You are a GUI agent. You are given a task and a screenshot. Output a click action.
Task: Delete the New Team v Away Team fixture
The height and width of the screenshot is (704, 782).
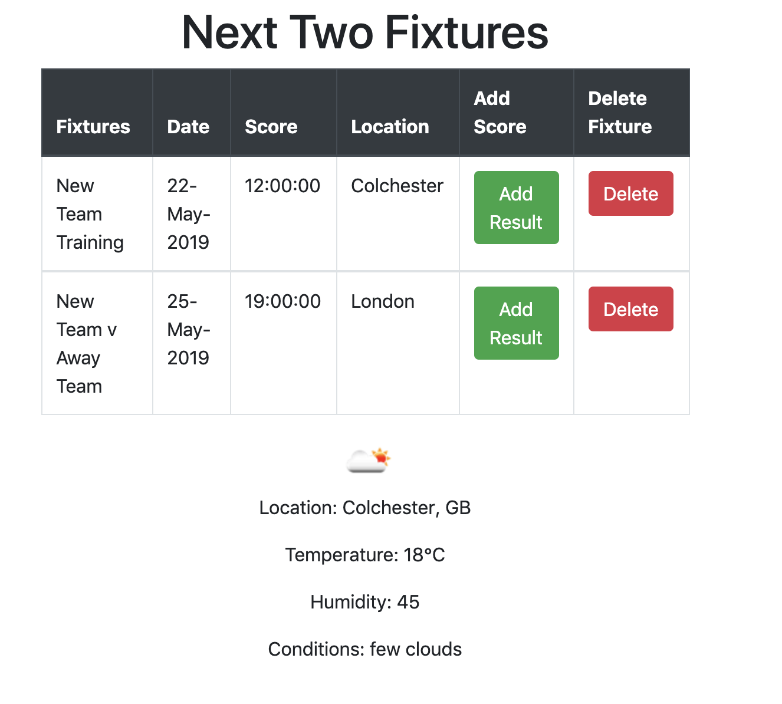point(630,309)
